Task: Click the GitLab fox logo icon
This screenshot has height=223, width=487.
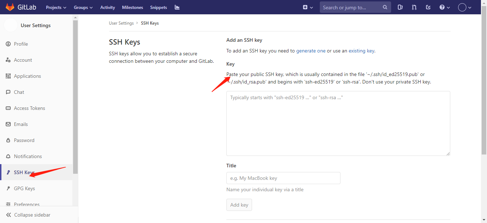Action: tap(10, 7)
